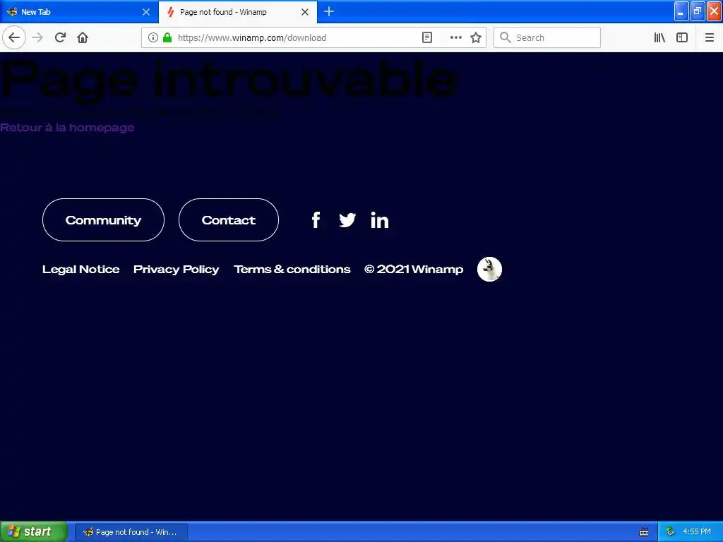This screenshot has width=723, height=542.
Task: Close the New Tab tab
Action: (x=145, y=12)
